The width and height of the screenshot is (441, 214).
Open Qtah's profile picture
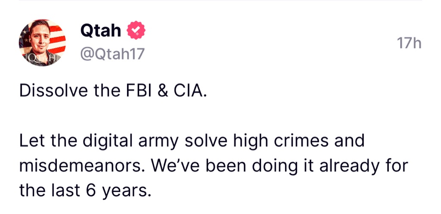pos(42,42)
